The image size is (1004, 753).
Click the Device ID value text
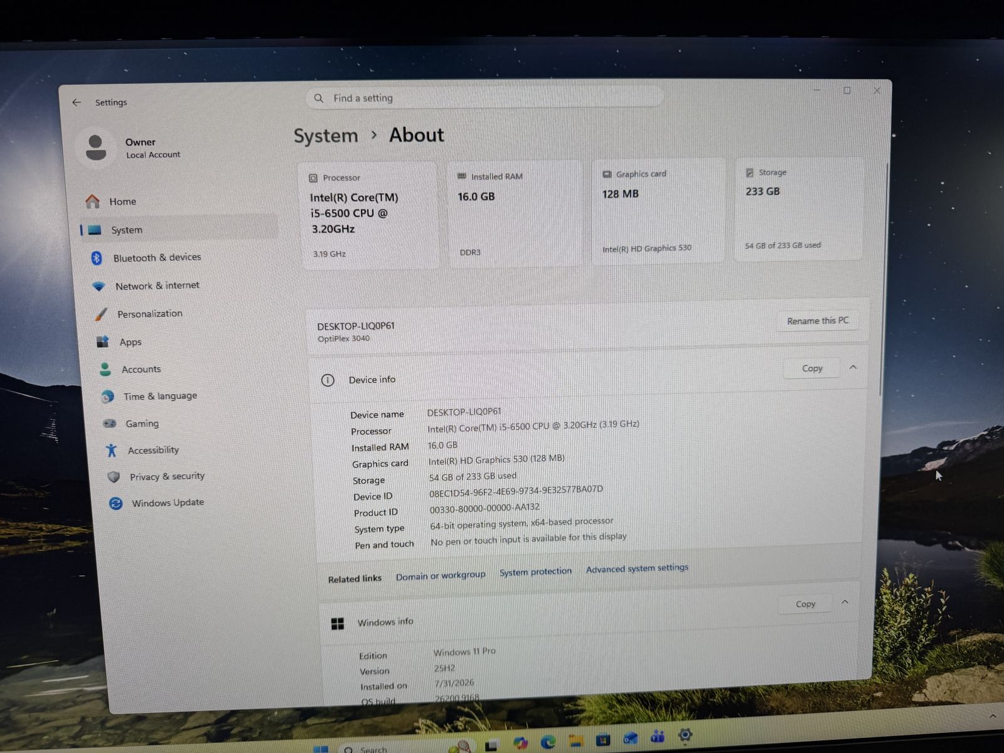516,491
